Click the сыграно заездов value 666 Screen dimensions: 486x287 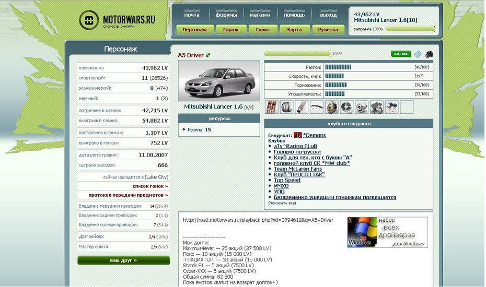[x=163, y=165]
